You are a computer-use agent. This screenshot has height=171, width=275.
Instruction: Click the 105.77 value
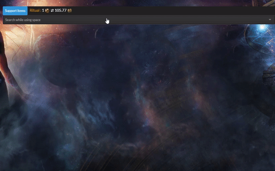(60, 11)
